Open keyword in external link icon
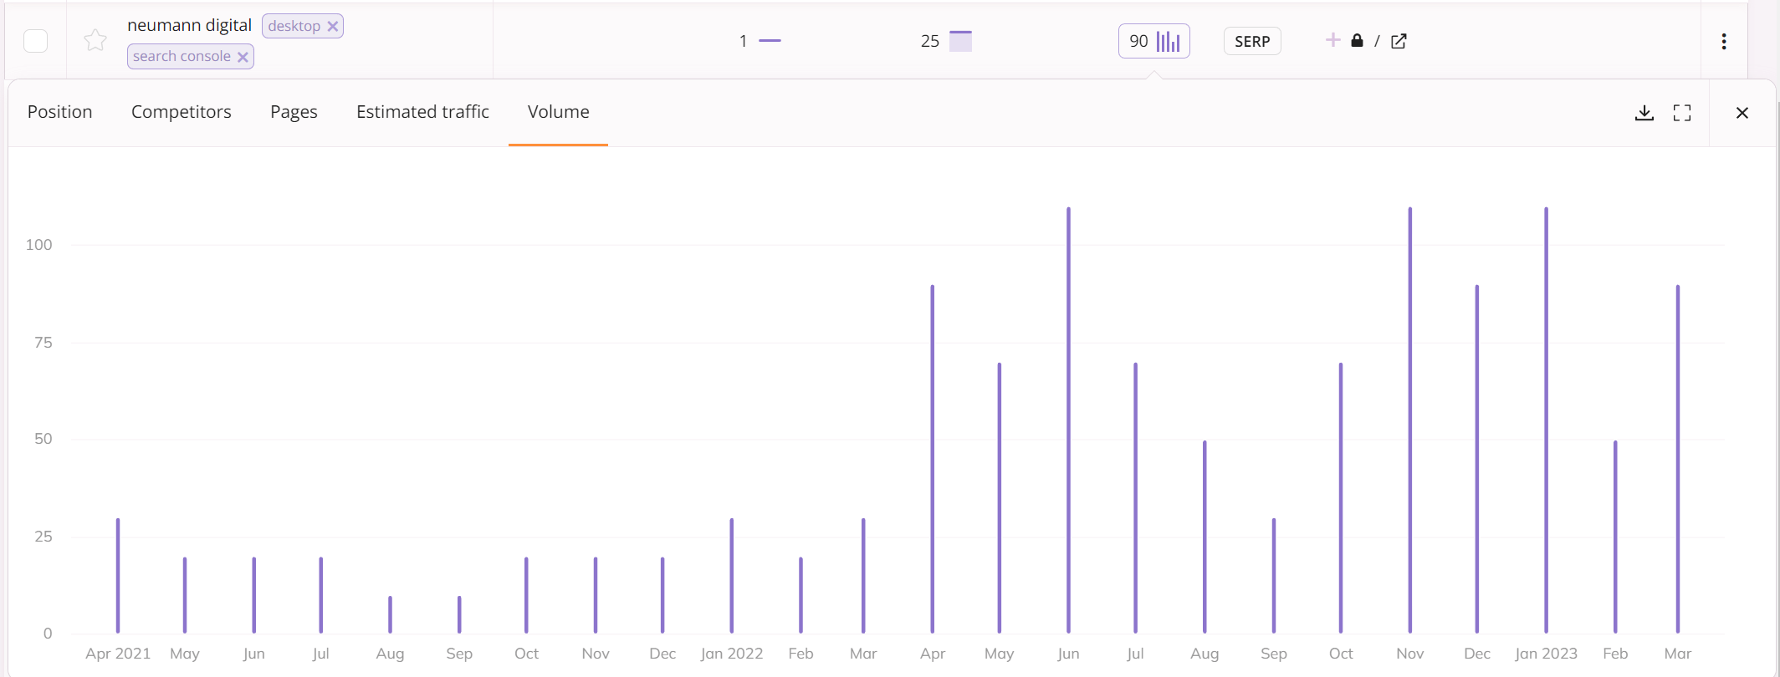 (x=1399, y=41)
